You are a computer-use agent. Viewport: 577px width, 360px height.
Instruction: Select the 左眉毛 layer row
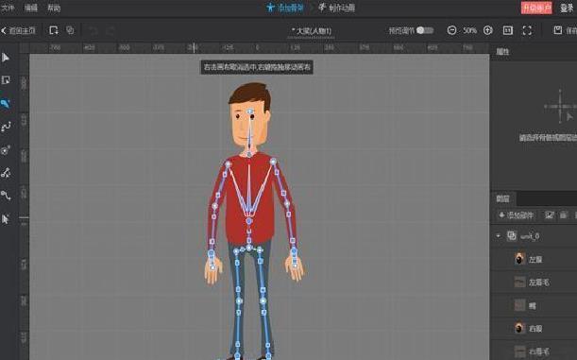[534, 283]
